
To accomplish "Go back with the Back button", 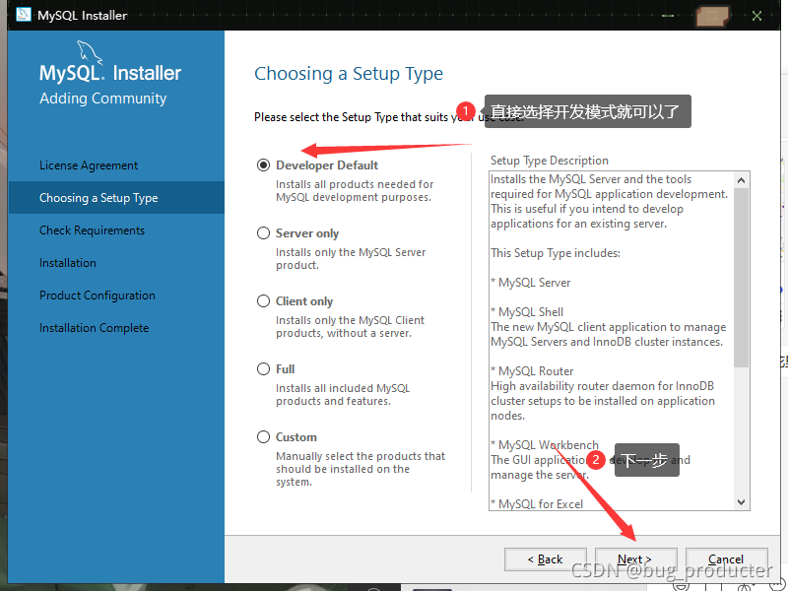I will [546, 559].
